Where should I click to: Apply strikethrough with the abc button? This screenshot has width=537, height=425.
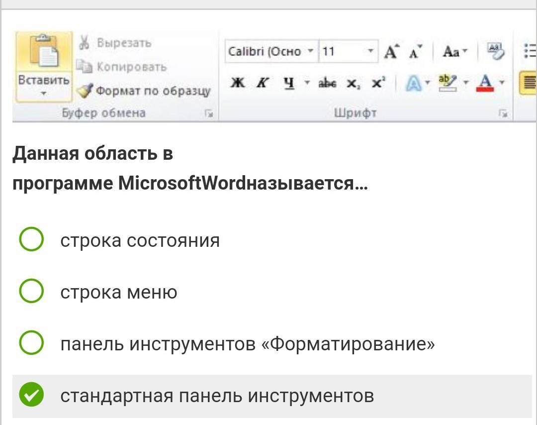[x=327, y=83]
